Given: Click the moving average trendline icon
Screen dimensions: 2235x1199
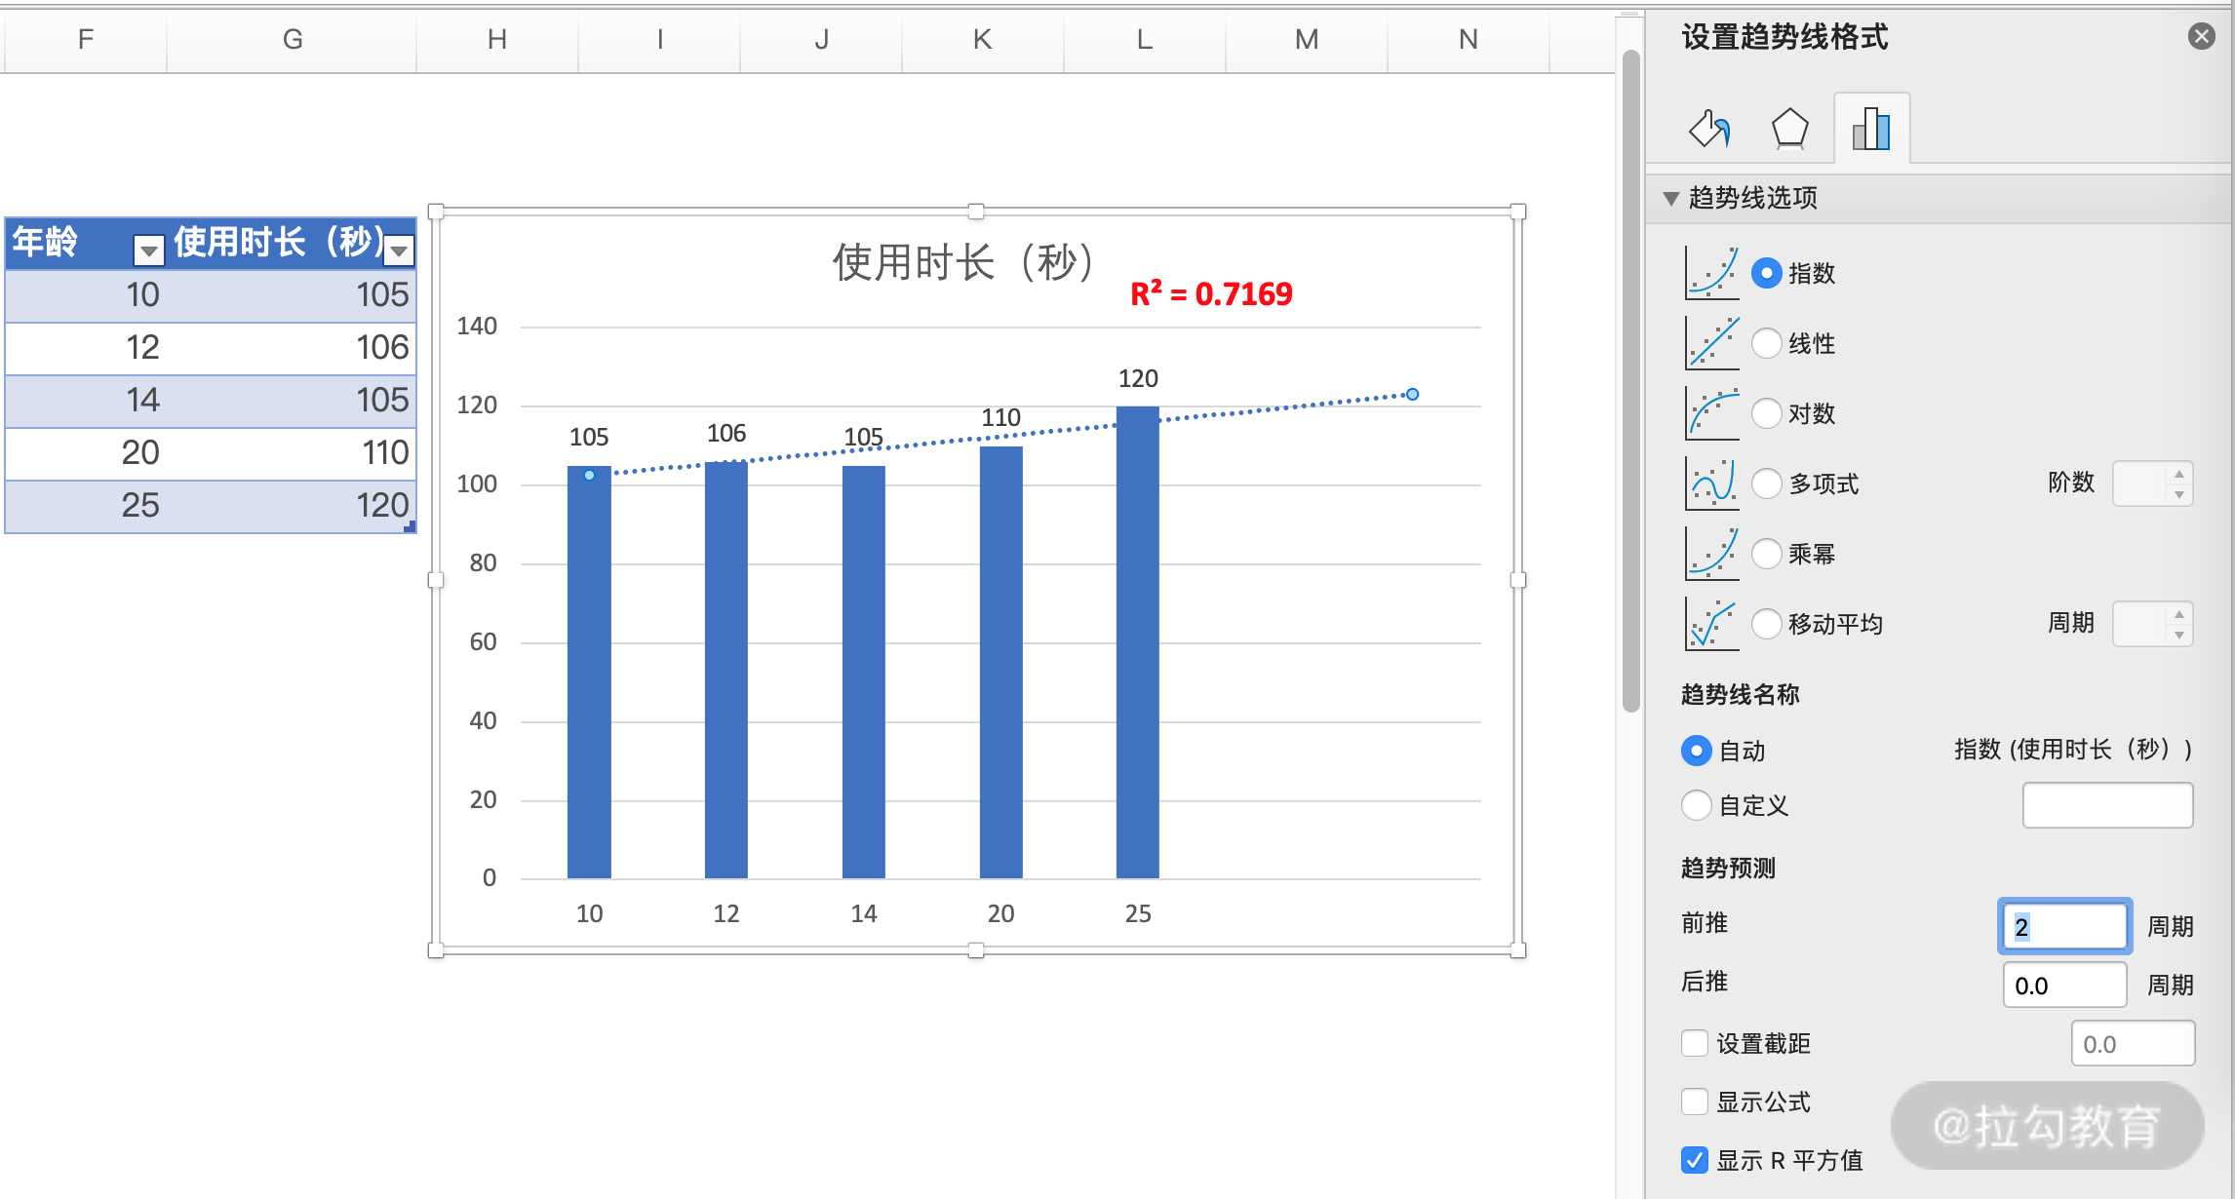Looking at the screenshot, I should pyautogui.click(x=1712, y=624).
